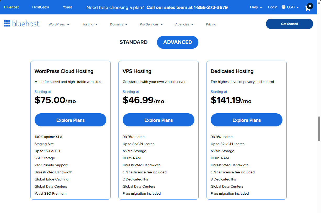Explore Plans for Dedicated Hosting
The width and height of the screenshot is (321, 213).
point(246,120)
